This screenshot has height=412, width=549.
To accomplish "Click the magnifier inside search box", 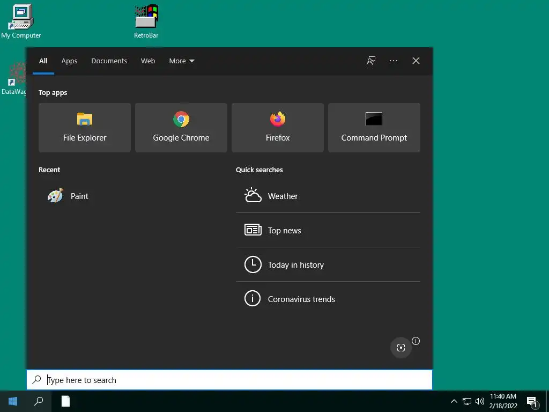I will click(x=37, y=379).
